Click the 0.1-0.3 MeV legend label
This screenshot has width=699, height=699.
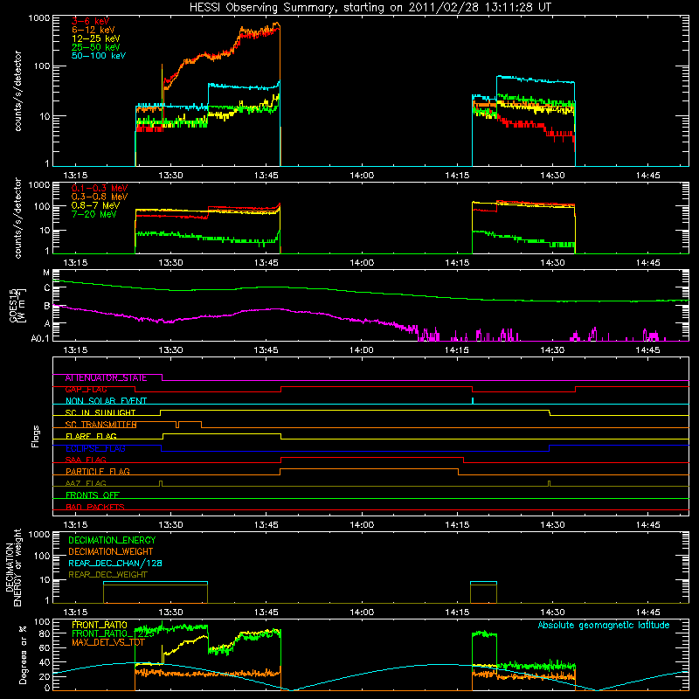click(x=100, y=188)
